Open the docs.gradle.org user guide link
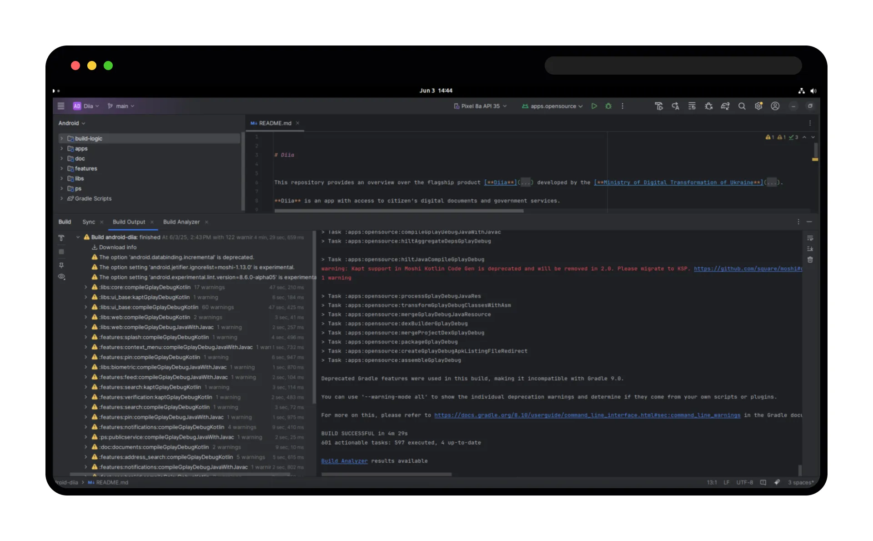This screenshot has width=873, height=541. pyautogui.click(x=587, y=415)
